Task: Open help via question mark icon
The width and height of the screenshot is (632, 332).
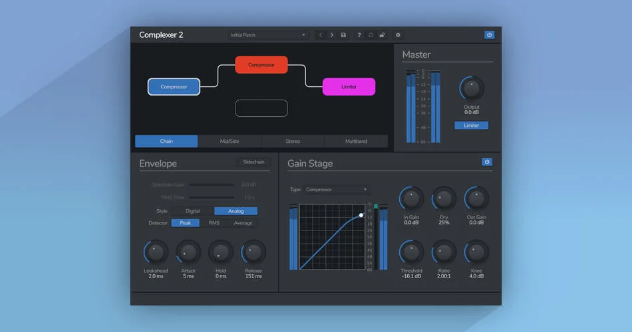Action: pos(359,35)
